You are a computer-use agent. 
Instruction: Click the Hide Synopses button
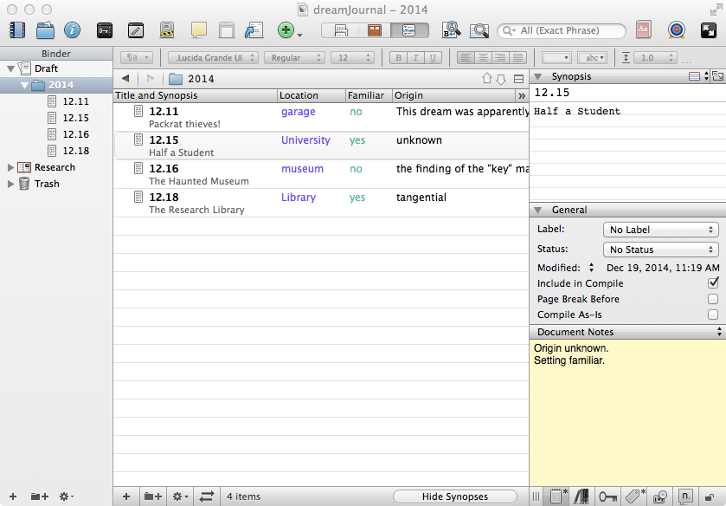pyautogui.click(x=454, y=496)
